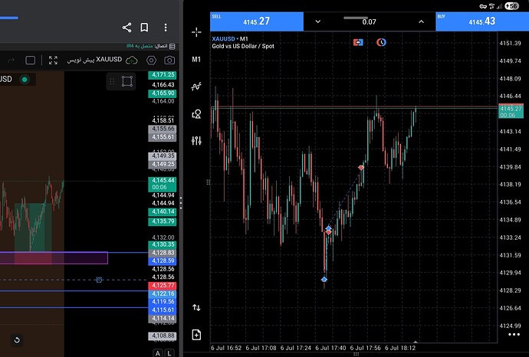Select the crosshair tool
The image size is (529, 357).
pos(196,32)
